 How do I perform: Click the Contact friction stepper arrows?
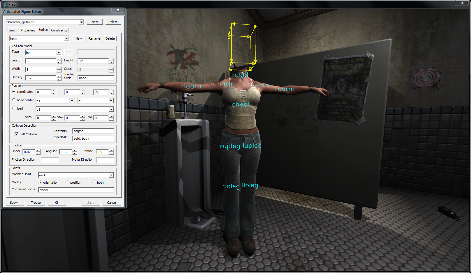click(111, 152)
